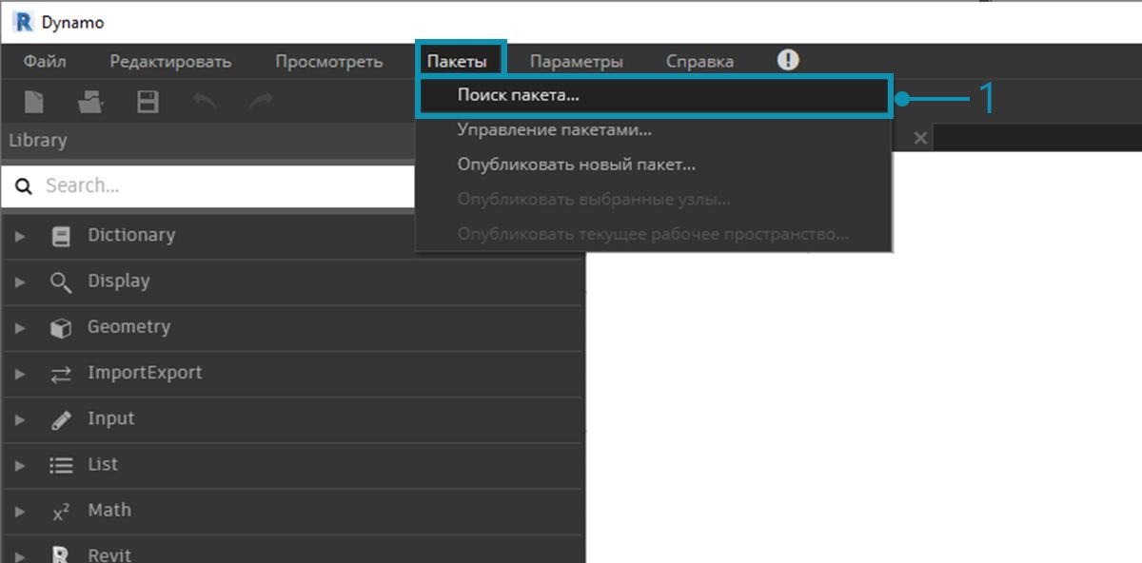Viewport: 1142px width, 563px height.
Task: Click the Geometry cube icon
Action: pyautogui.click(x=61, y=328)
